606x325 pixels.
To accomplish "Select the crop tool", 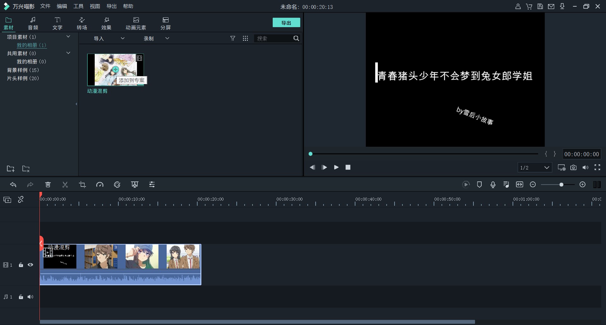I will pos(82,185).
